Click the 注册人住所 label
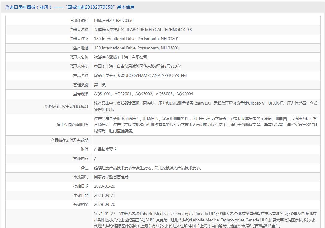The height and width of the screenshot is (228, 325). 79,39
